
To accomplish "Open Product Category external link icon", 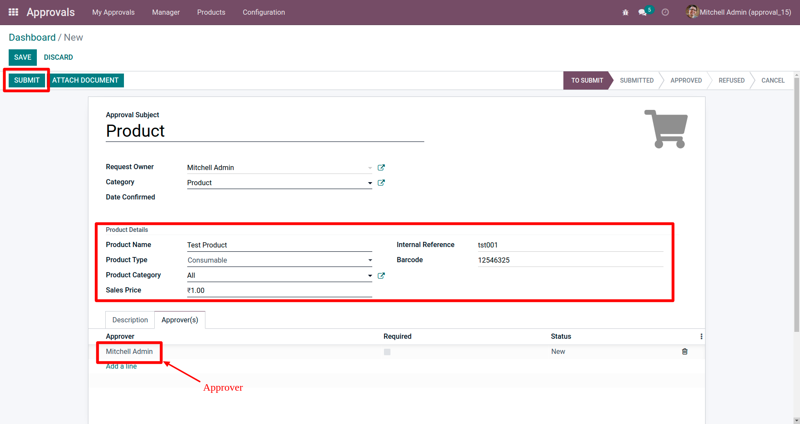I will pyautogui.click(x=381, y=276).
